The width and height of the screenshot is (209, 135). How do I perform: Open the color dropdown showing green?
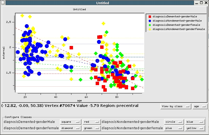[91, 128]
